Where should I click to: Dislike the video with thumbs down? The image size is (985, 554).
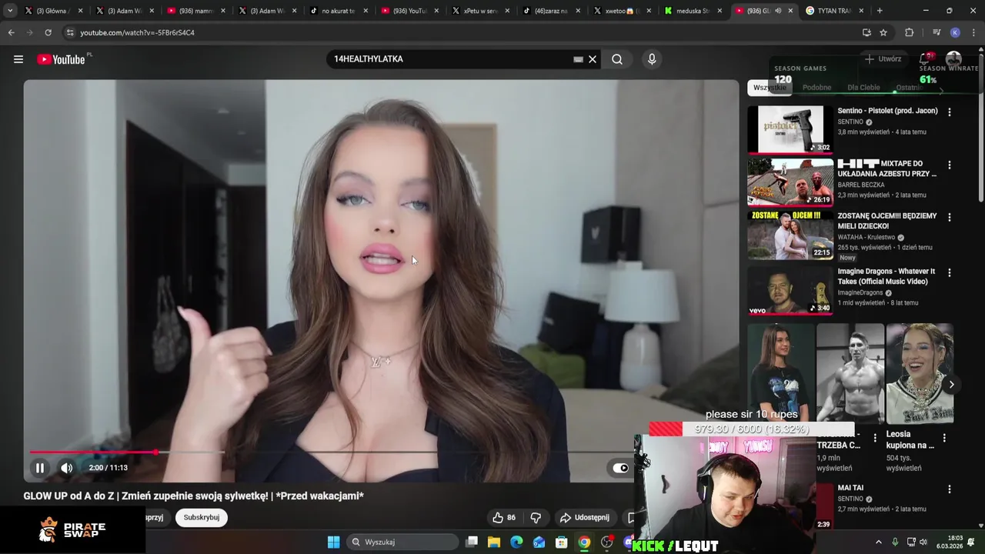[536, 518]
